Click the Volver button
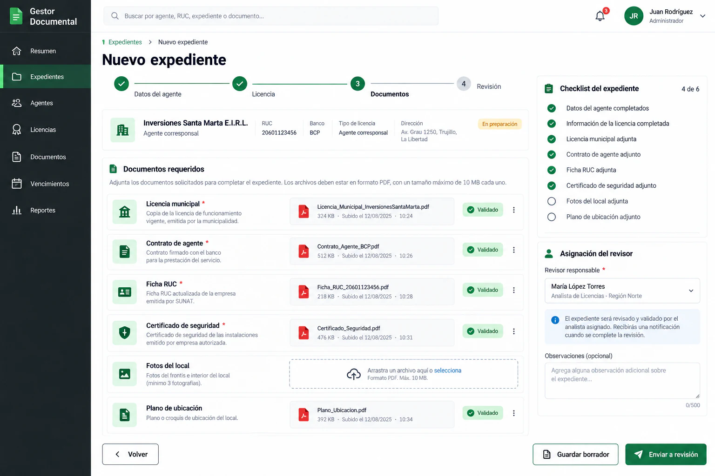 130,454
